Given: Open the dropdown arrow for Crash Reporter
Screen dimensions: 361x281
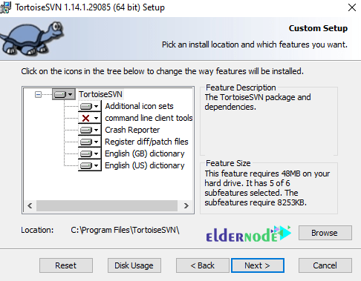Looking at the screenshot, I should (x=97, y=130).
